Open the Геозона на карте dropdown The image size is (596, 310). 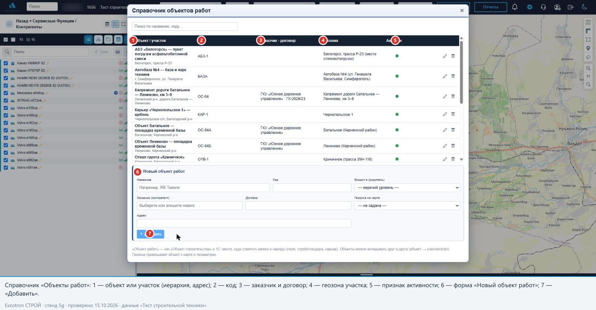click(407, 206)
